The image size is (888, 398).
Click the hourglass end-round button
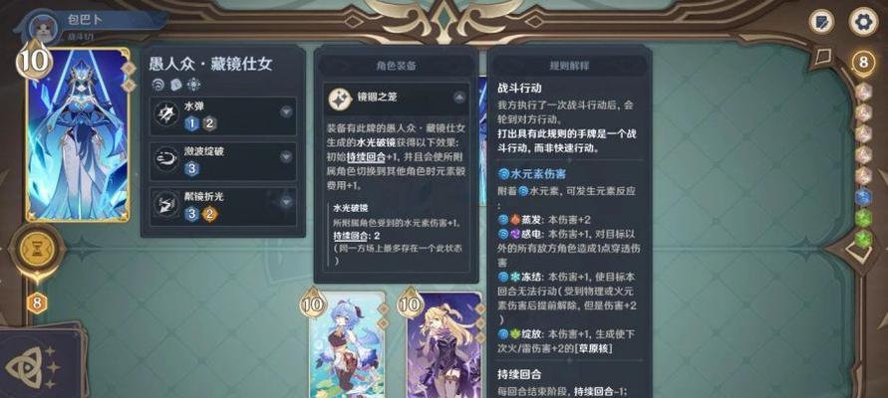click(x=38, y=250)
